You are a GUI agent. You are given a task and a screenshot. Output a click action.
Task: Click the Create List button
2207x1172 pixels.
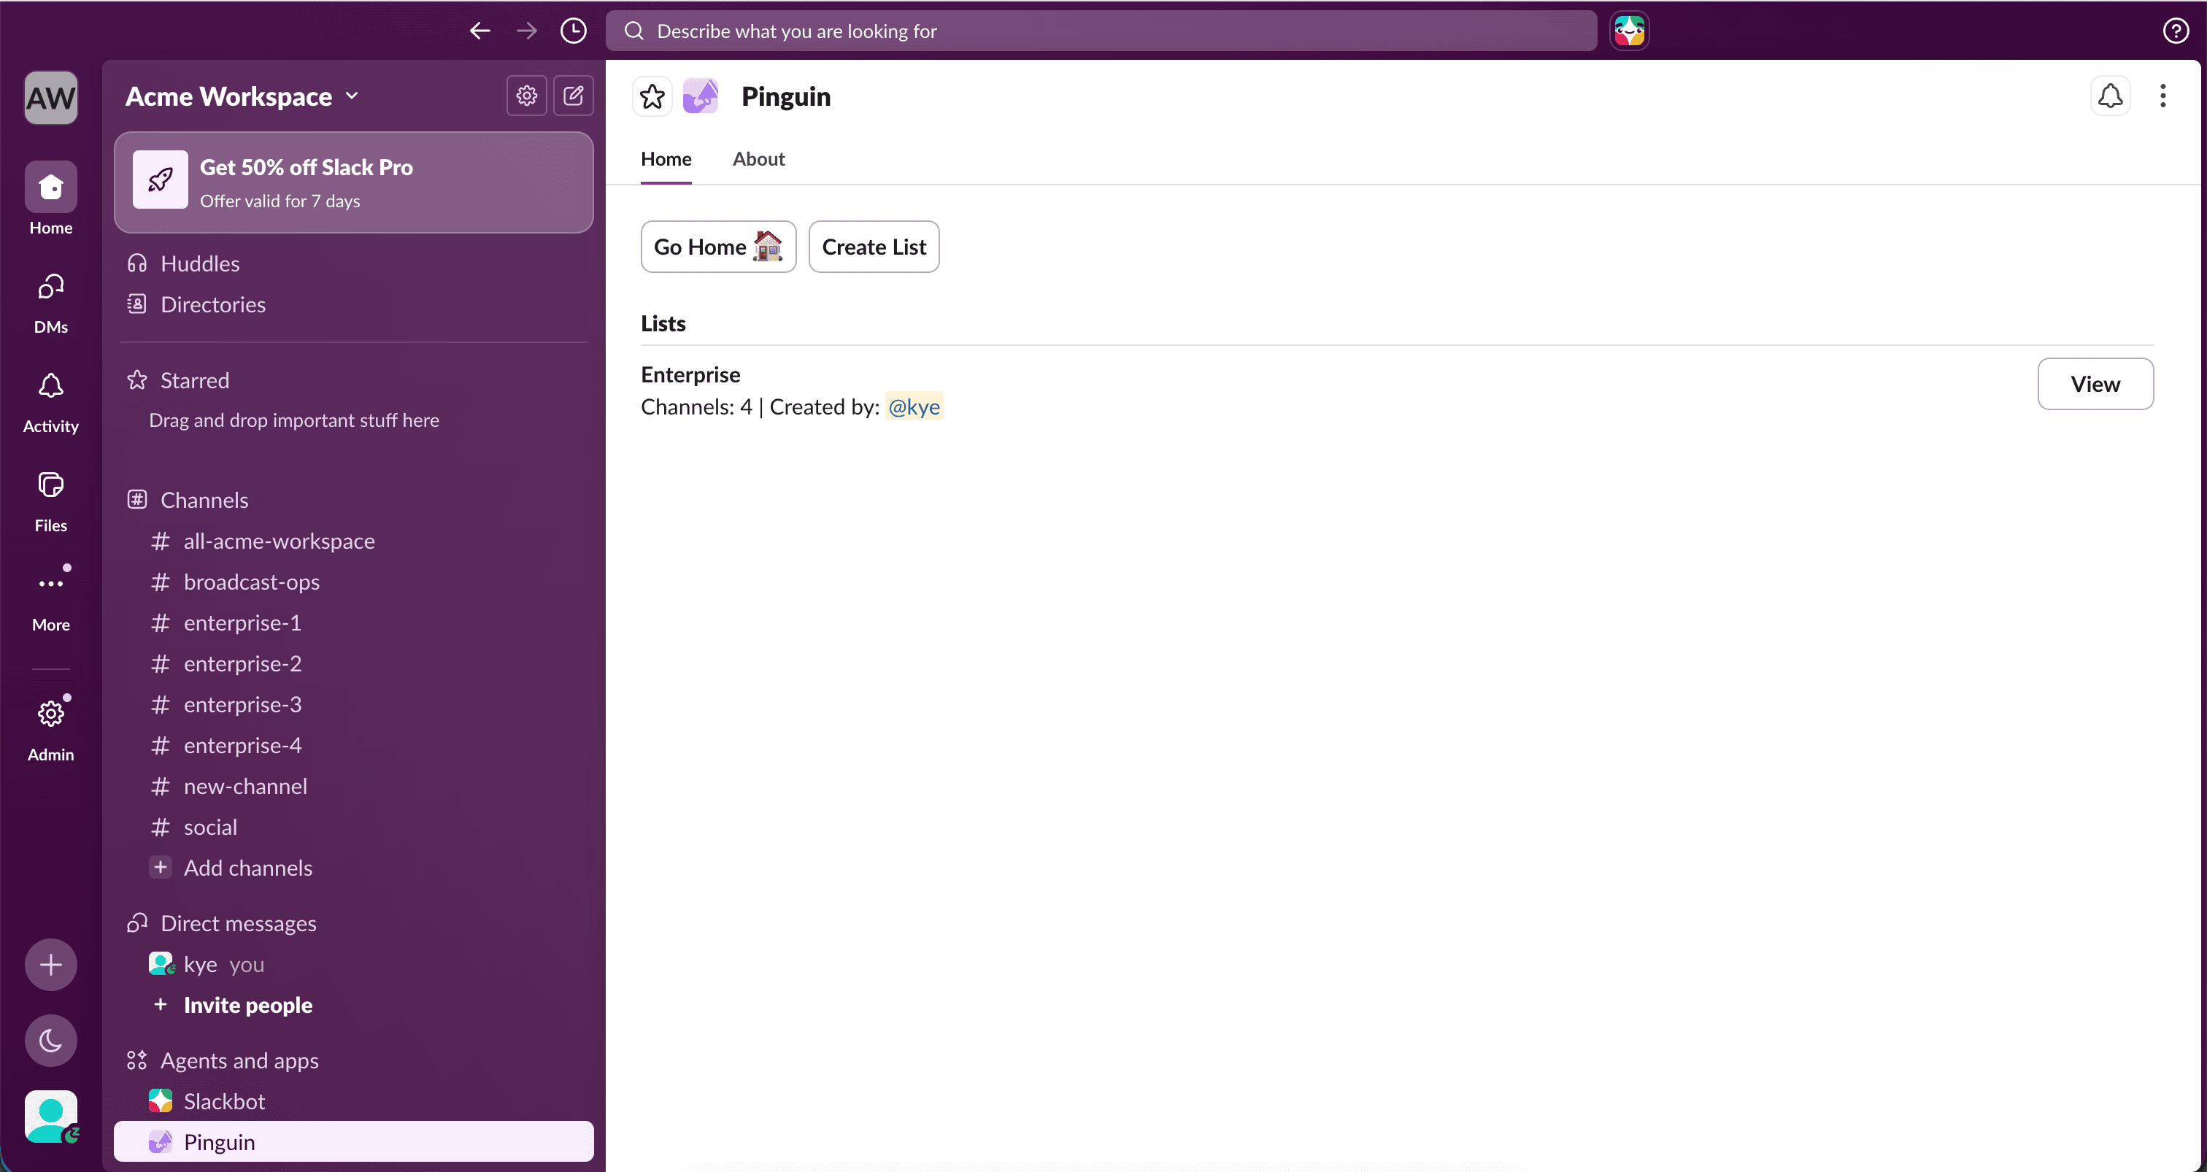point(874,247)
